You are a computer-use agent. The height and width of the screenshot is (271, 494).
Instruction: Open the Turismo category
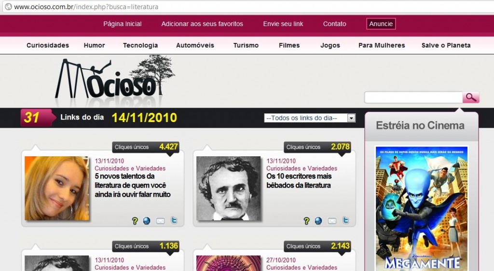pyautogui.click(x=246, y=45)
